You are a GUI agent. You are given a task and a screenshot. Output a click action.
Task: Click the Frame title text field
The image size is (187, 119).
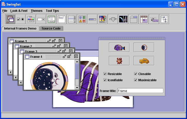pyautogui.click(x=140, y=91)
